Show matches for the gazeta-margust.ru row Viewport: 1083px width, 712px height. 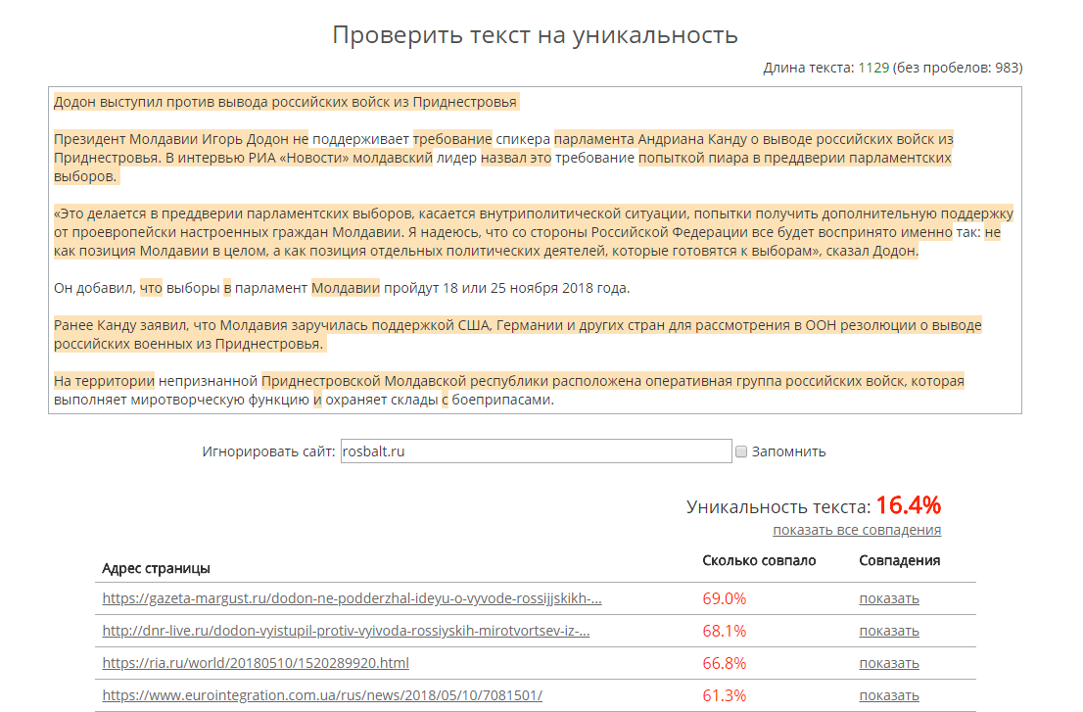click(x=889, y=598)
